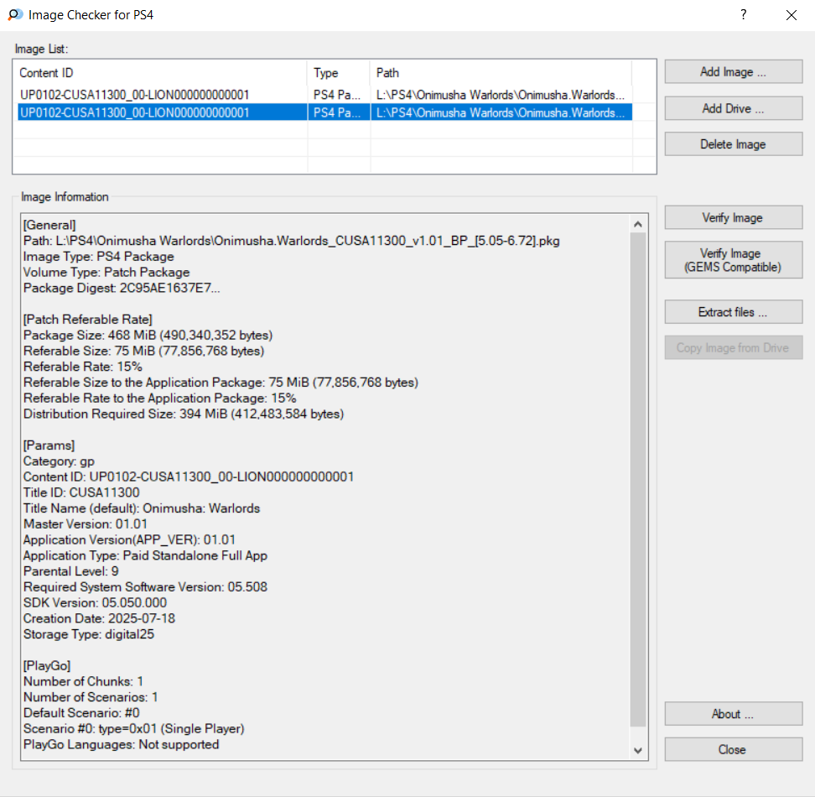Image resolution: width=815 pixels, height=797 pixels.
Task: Click the scroll down arrow in Image Information
Action: (638, 750)
